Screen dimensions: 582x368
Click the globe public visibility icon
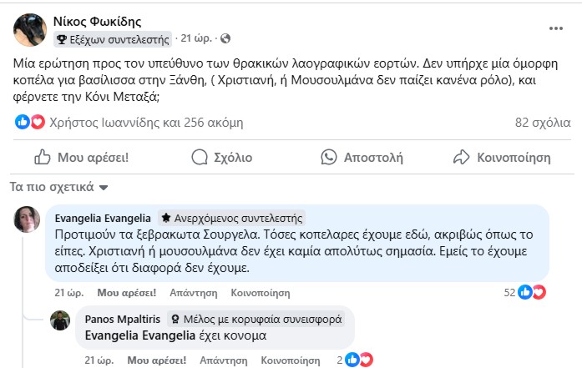point(225,38)
